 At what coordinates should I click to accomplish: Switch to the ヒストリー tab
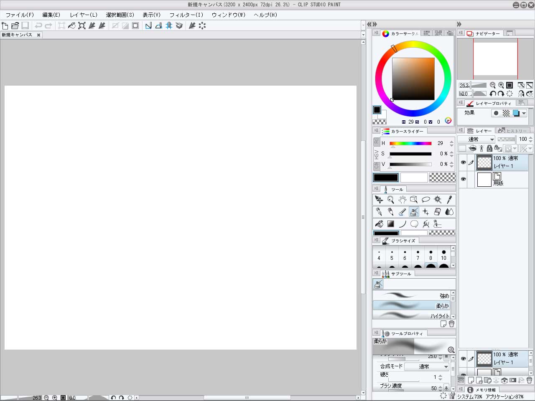513,131
